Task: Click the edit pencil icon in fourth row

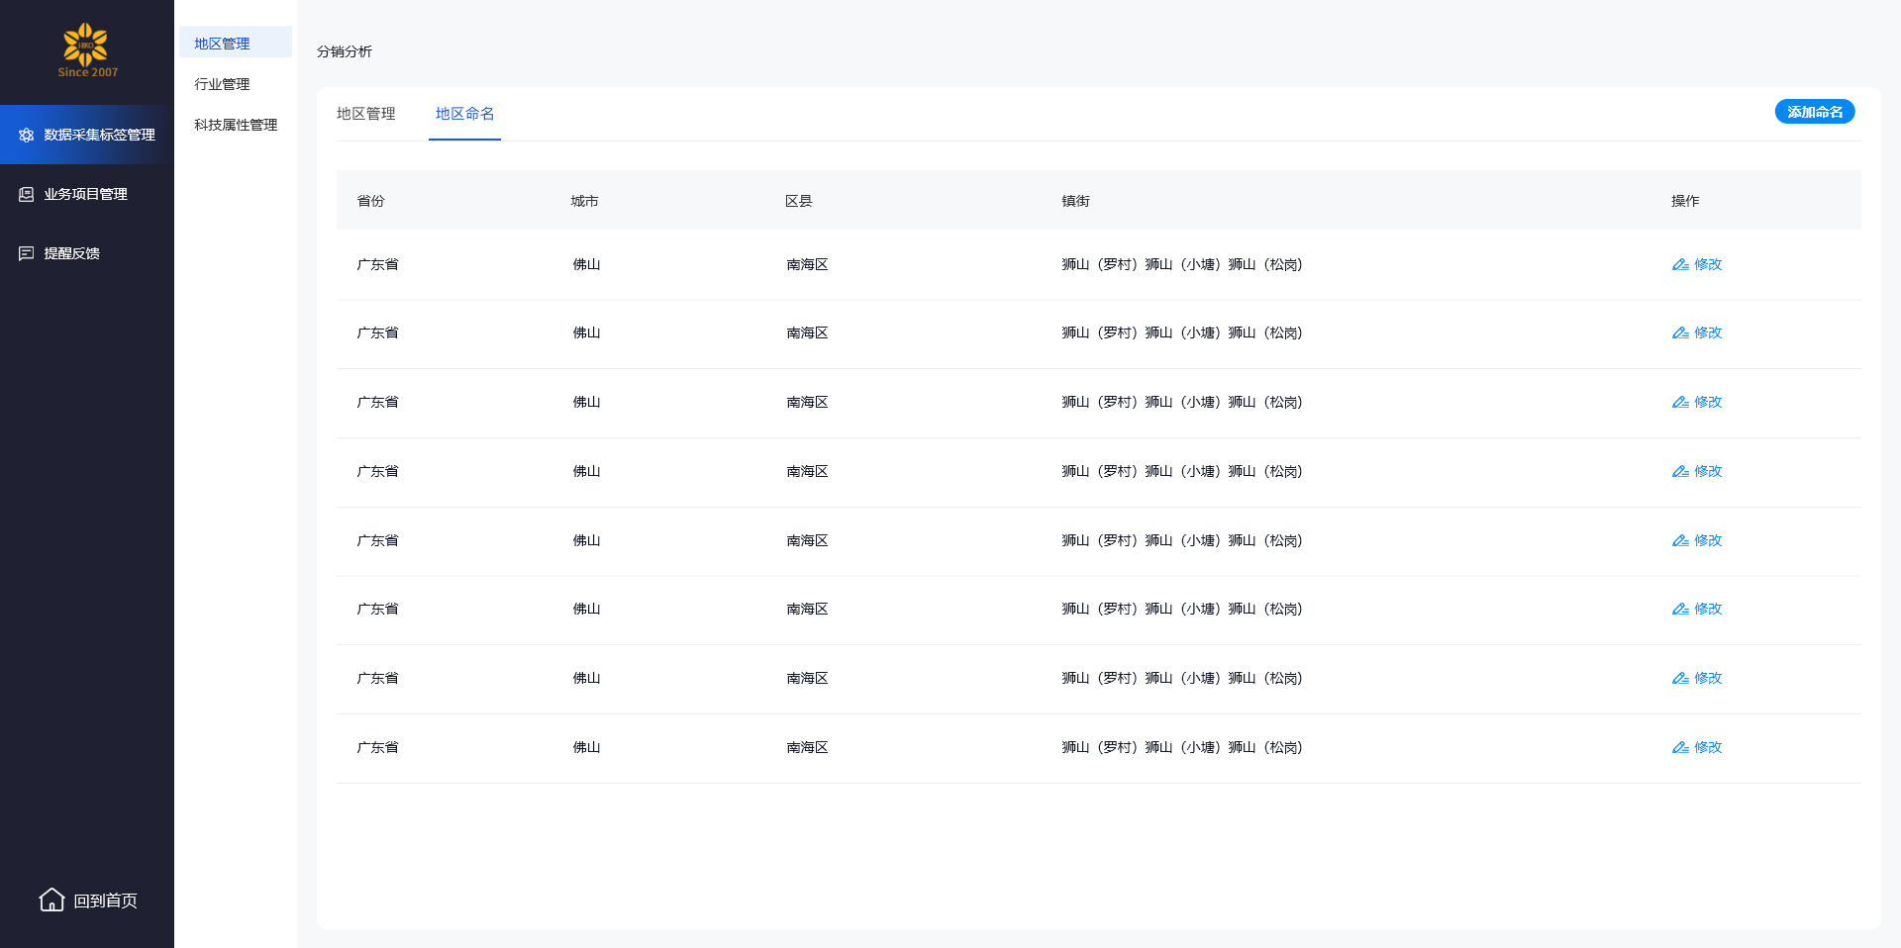Action: [1680, 471]
